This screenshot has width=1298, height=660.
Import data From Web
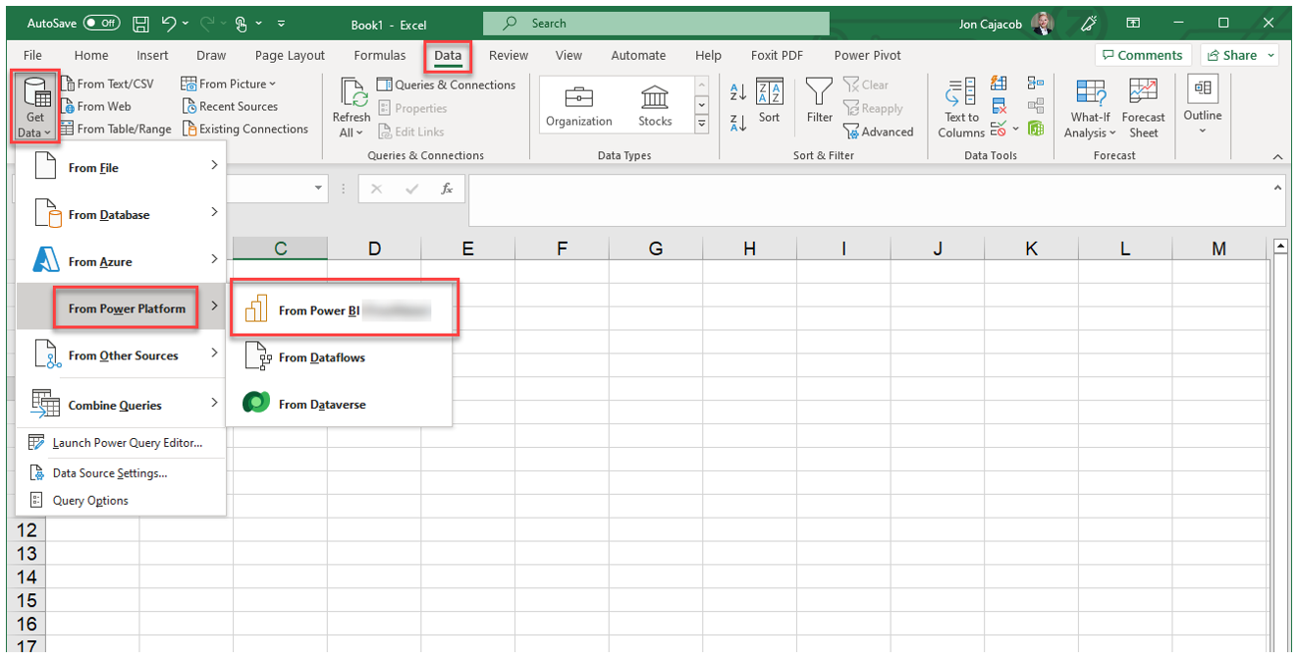[x=95, y=106]
